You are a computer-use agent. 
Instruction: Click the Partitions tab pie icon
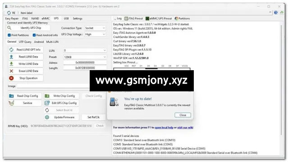(176, 18)
